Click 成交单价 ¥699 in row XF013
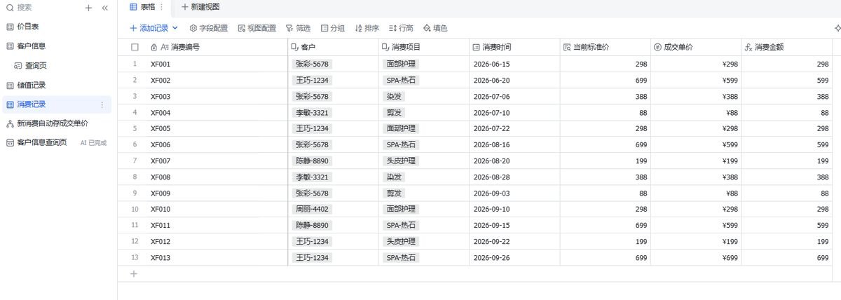The width and height of the screenshot is (841, 300). [696, 258]
